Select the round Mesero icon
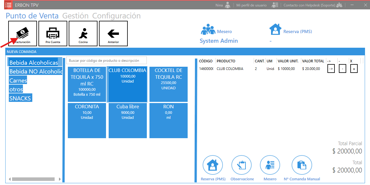Image resolution: width=370 pixels, height=185 pixels. pos(270,165)
